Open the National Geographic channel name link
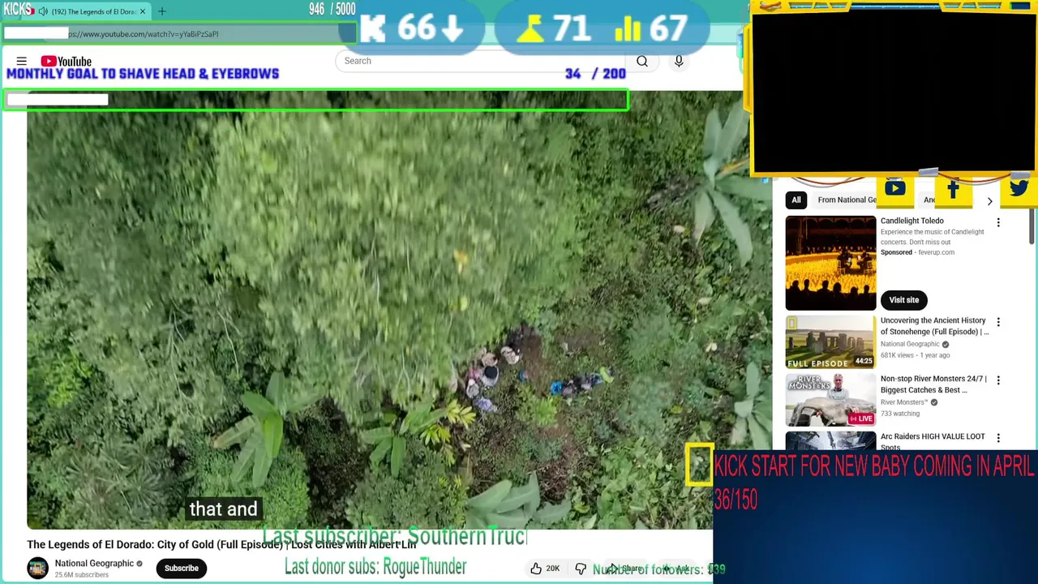 [x=94, y=563]
